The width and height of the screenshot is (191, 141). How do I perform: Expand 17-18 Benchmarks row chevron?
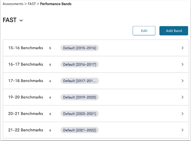point(183,81)
